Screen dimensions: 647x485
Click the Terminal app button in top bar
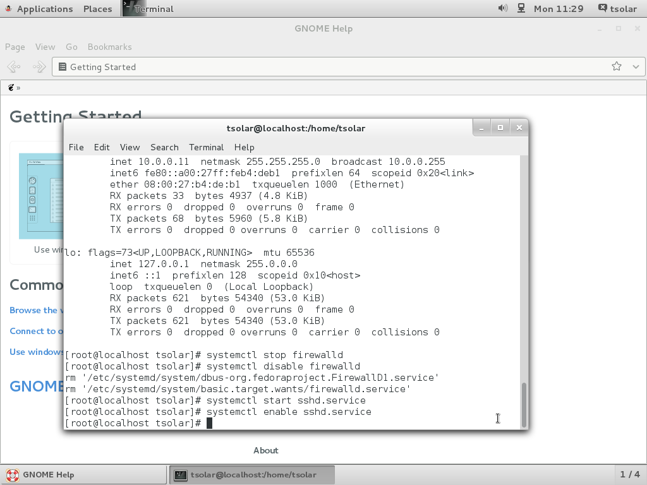(148, 9)
